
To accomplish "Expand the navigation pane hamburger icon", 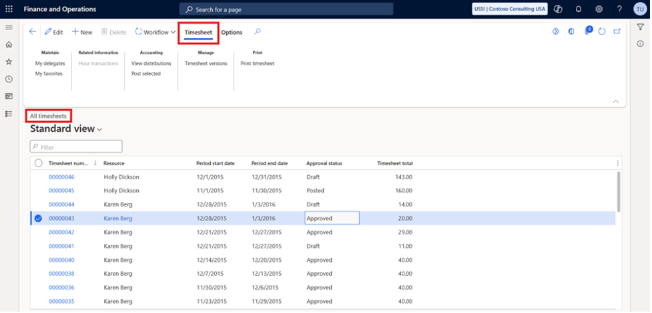I will click(9, 27).
